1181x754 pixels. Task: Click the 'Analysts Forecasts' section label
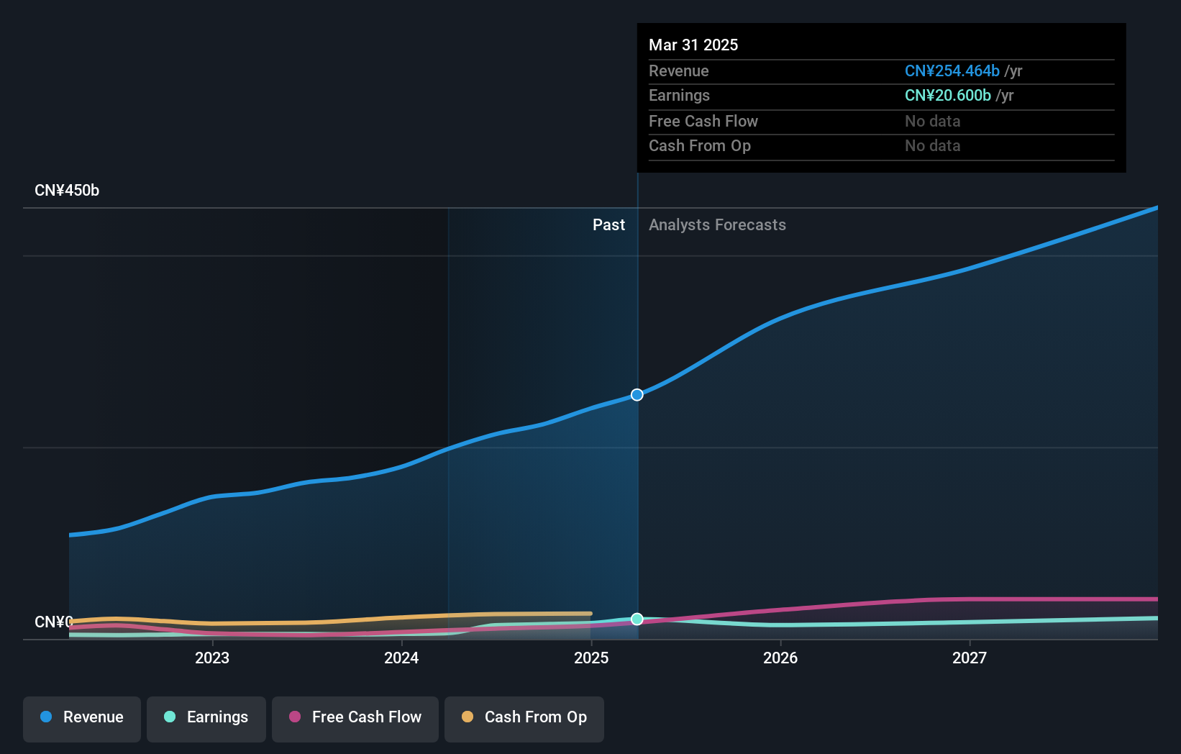tap(717, 225)
